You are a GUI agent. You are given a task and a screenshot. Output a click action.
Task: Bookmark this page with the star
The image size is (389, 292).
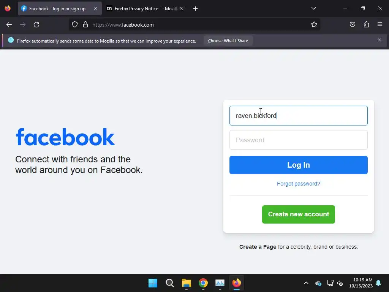click(314, 24)
